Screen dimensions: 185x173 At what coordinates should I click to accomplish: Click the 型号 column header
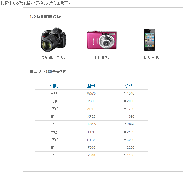point(91,86)
